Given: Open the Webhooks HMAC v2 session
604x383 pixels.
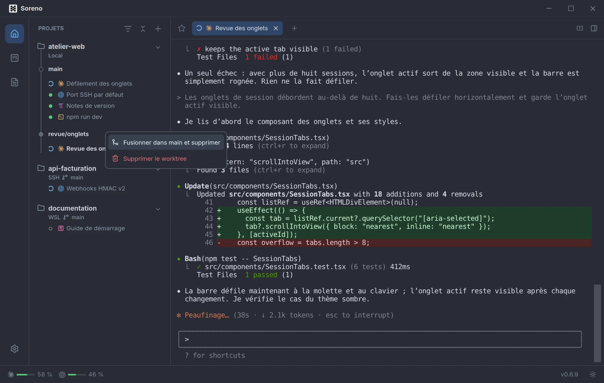Looking at the screenshot, I should tap(96, 188).
